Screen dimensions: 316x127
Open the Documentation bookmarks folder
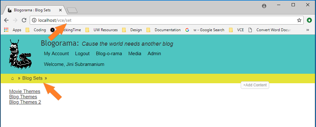(163, 30)
